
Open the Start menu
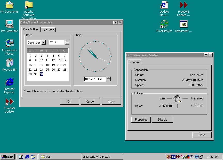coord(7,157)
